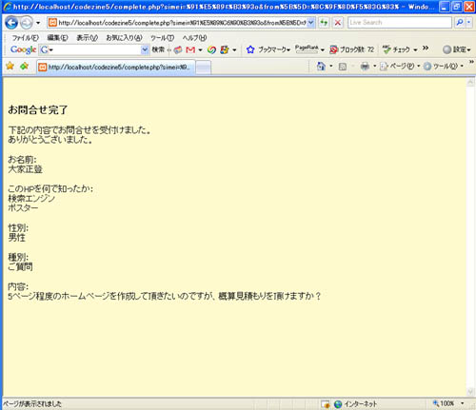Viewport: 476px width, 410px height.
Task: Select the localhost complete.php tab
Action: coord(115,68)
